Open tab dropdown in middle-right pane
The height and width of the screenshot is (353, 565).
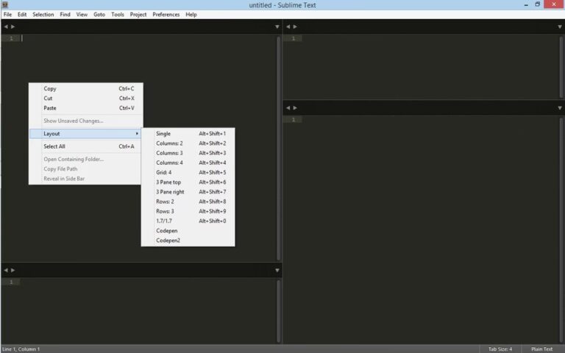pyautogui.click(x=560, y=108)
